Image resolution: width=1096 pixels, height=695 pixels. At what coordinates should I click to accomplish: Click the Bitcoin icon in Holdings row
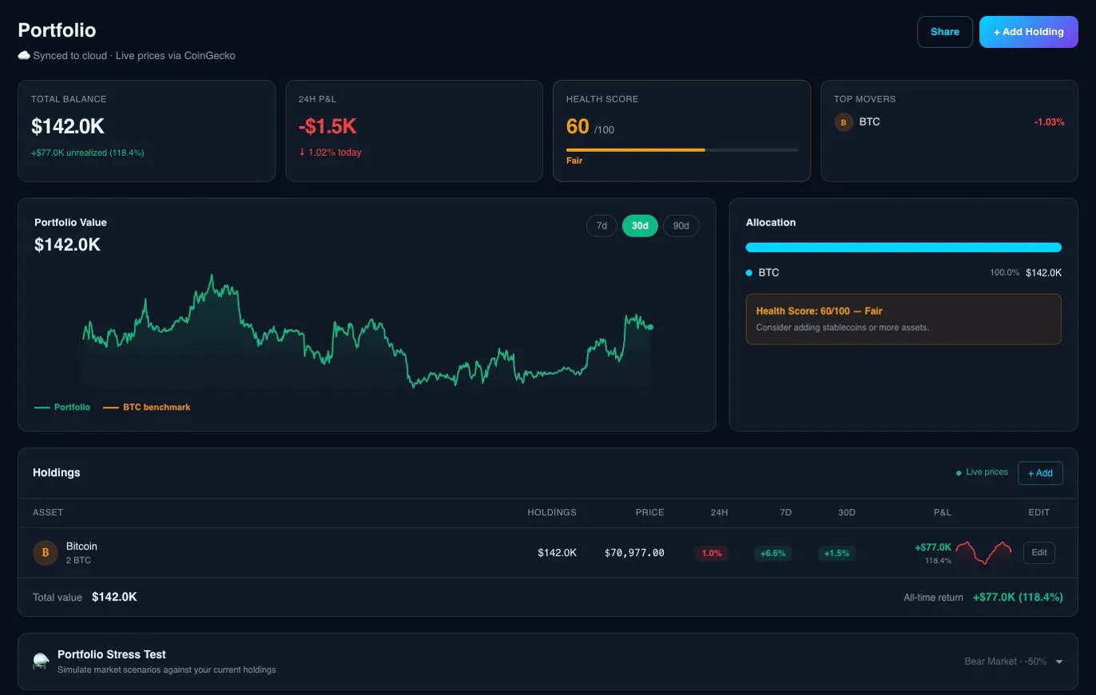[45, 553]
